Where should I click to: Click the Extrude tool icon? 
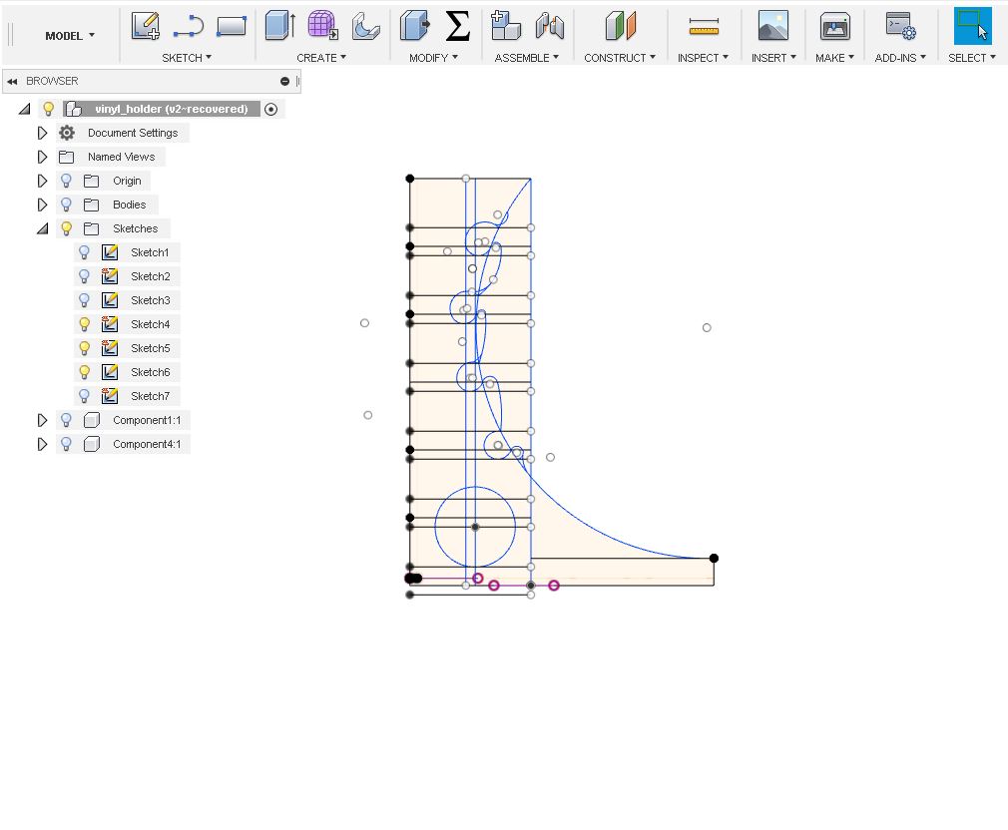pos(279,27)
